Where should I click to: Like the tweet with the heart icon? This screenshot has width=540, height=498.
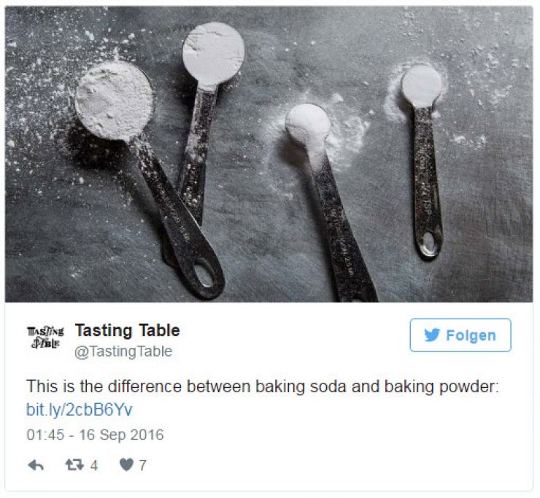point(126,465)
